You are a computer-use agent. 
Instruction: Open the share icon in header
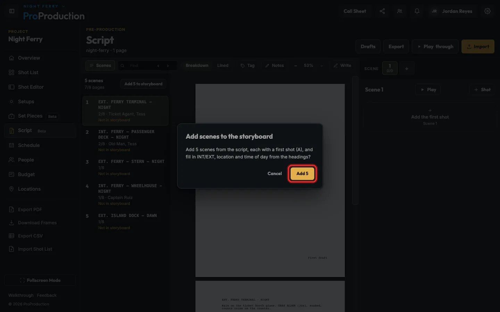(x=382, y=11)
